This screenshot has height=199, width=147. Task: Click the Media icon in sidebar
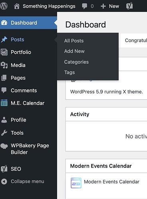tap(4, 65)
